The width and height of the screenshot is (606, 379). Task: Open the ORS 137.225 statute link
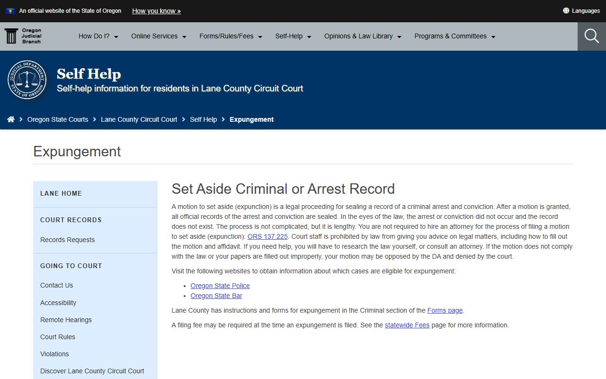pos(267,236)
